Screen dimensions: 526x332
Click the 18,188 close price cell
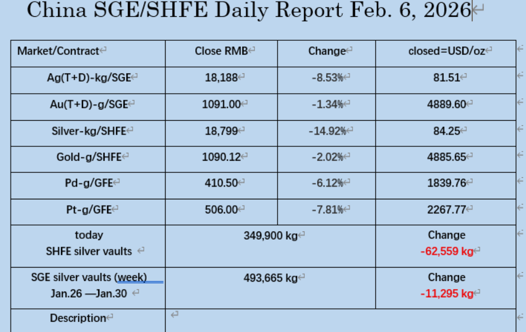click(x=221, y=78)
